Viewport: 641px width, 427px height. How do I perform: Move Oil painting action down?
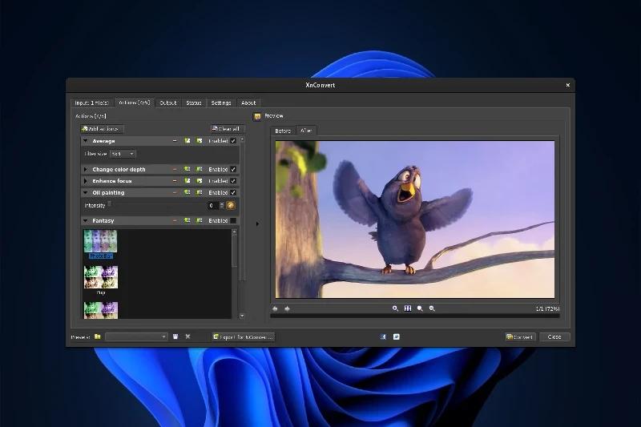click(200, 192)
